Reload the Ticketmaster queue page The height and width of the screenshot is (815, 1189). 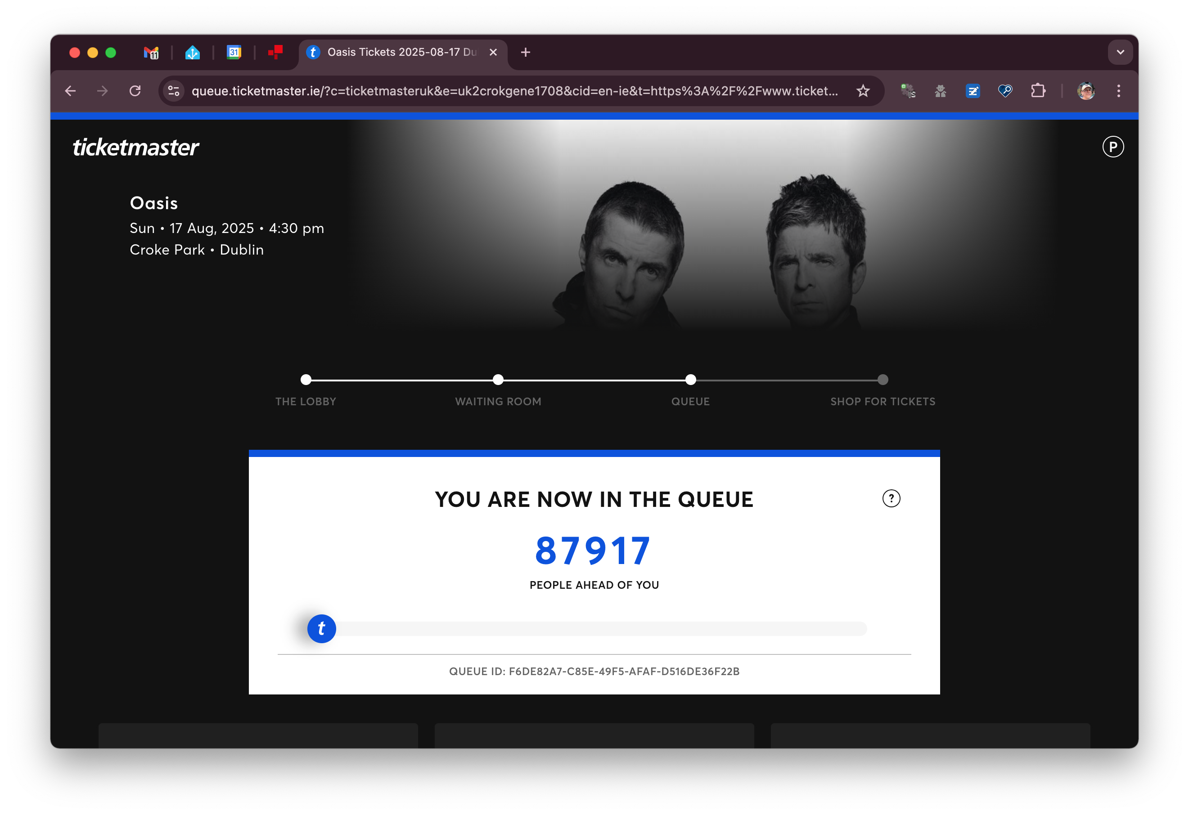135,91
